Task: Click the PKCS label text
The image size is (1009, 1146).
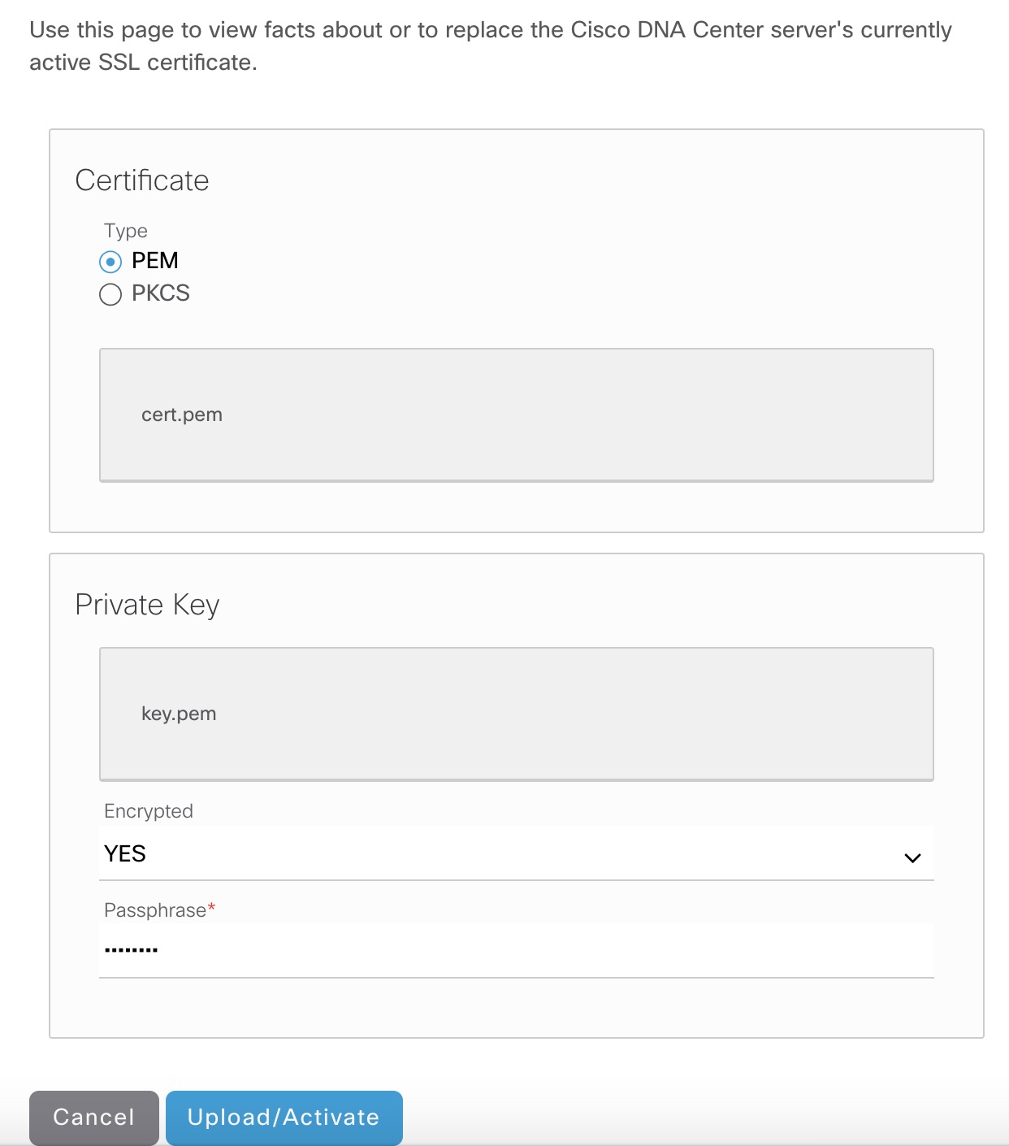Action: [x=160, y=293]
